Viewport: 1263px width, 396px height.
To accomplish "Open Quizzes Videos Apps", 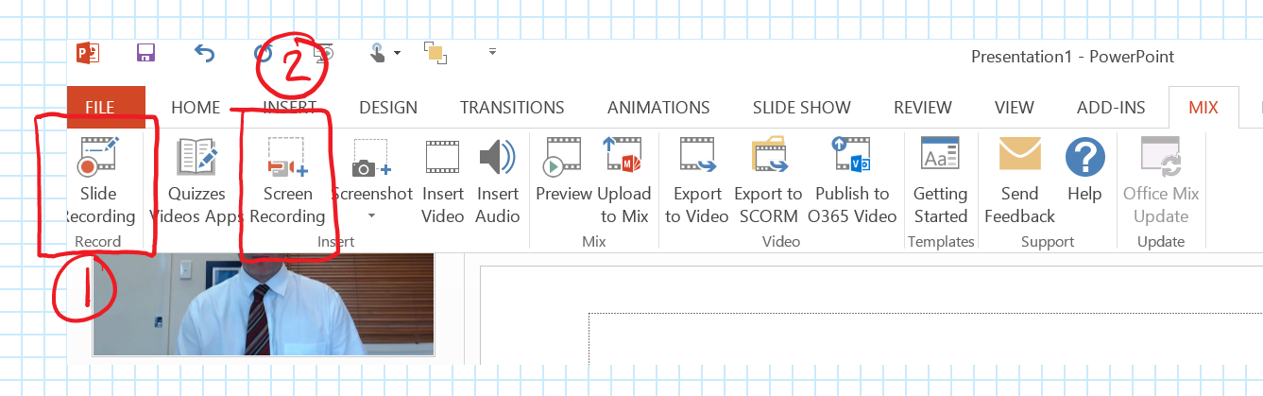I will click(x=196, y=181).
